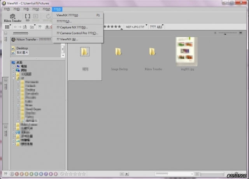Viewport: 249px width, 179px height.
Task: Open the ??(V) menu
Action: [x=35, y=9]
